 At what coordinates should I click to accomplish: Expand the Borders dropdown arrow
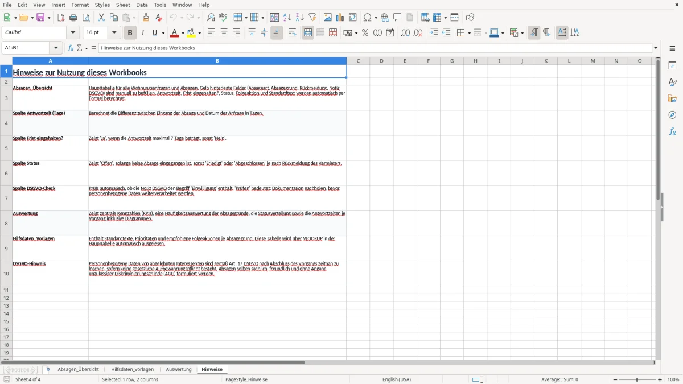pos(468,33)
